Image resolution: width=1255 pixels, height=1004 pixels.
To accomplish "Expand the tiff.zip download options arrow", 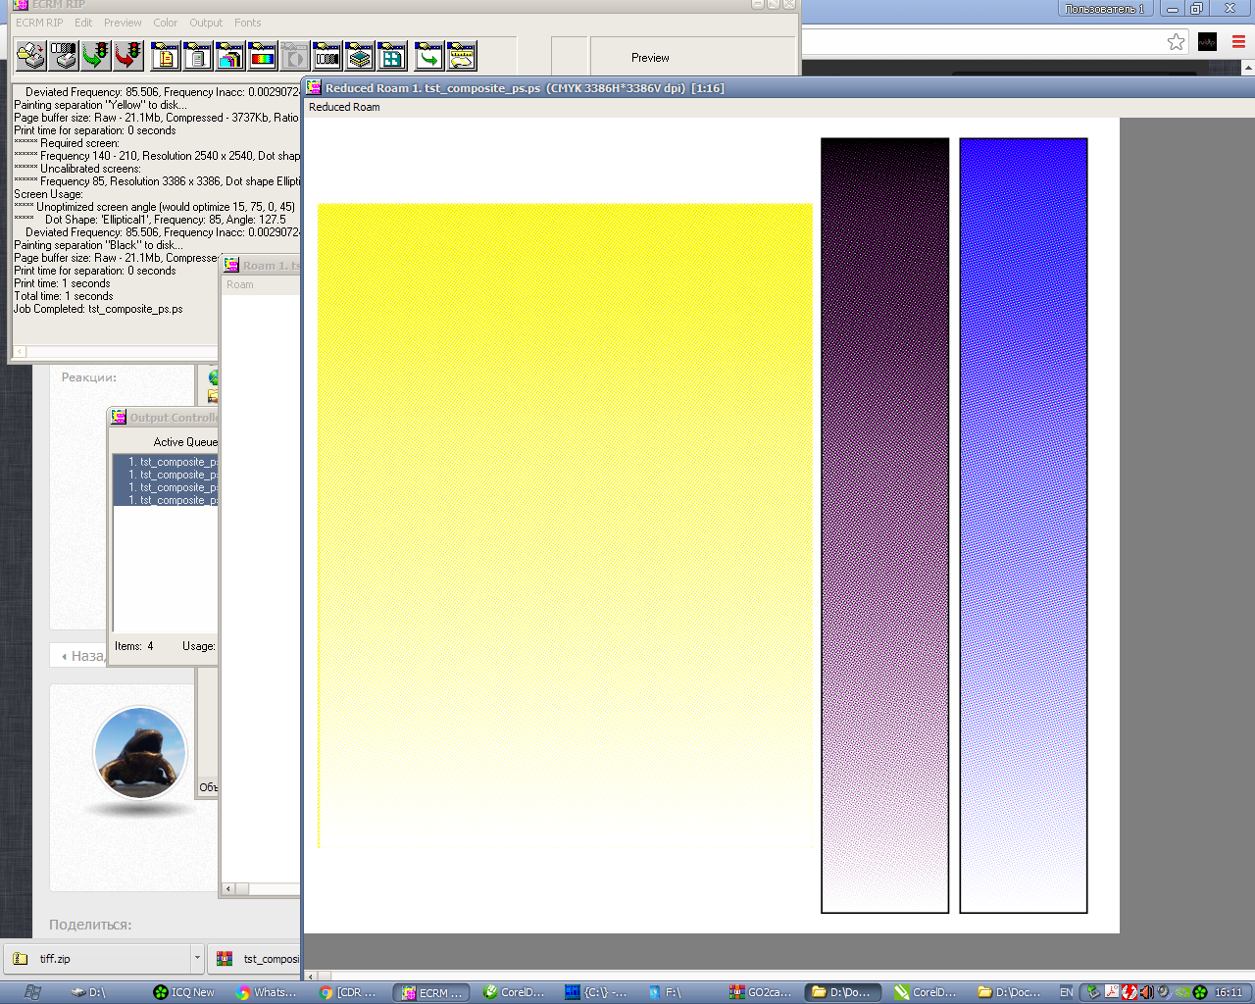I will [197, 958].
